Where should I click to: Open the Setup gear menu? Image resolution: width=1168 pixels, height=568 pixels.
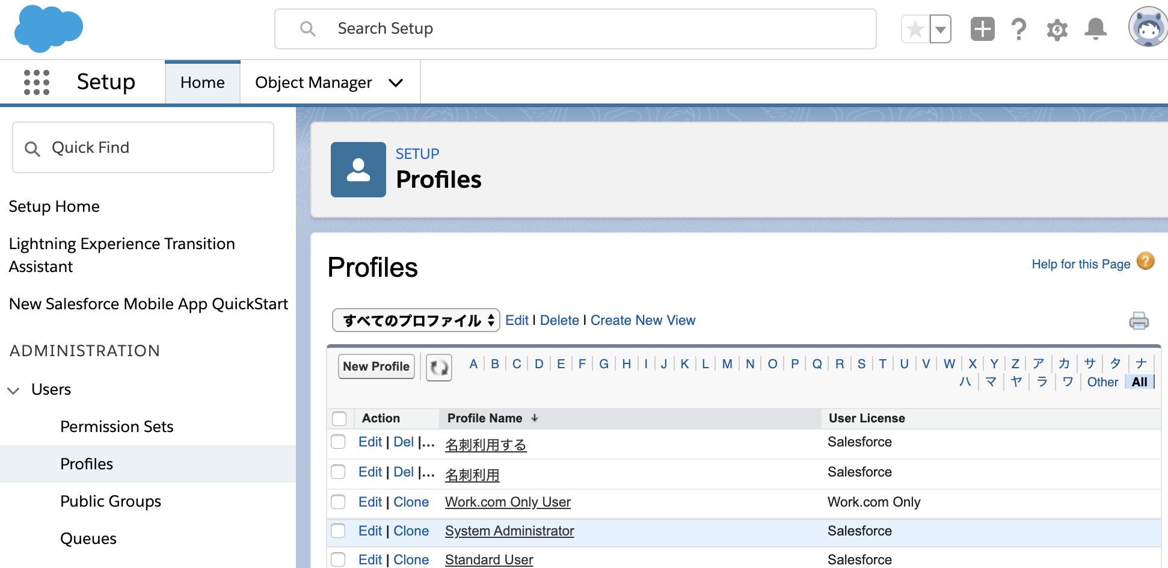coord(1057,29)
